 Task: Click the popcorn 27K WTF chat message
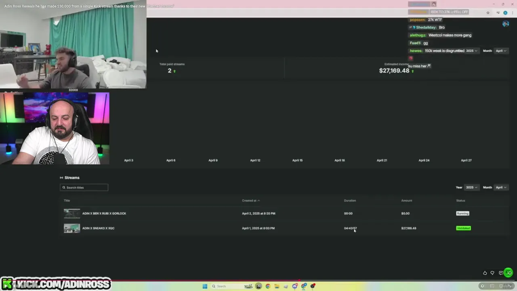[426, 20]
